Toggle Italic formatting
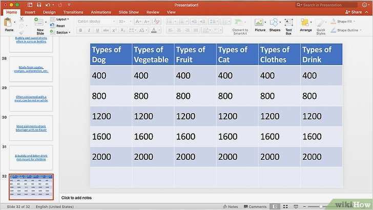The width and height of the screenshot is (373, 210). [89, 30]
